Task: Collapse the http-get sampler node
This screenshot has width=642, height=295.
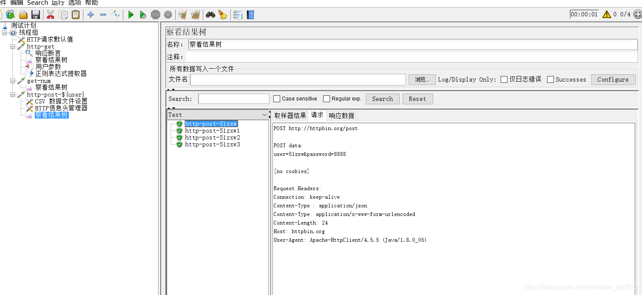Action: (12, 46)
